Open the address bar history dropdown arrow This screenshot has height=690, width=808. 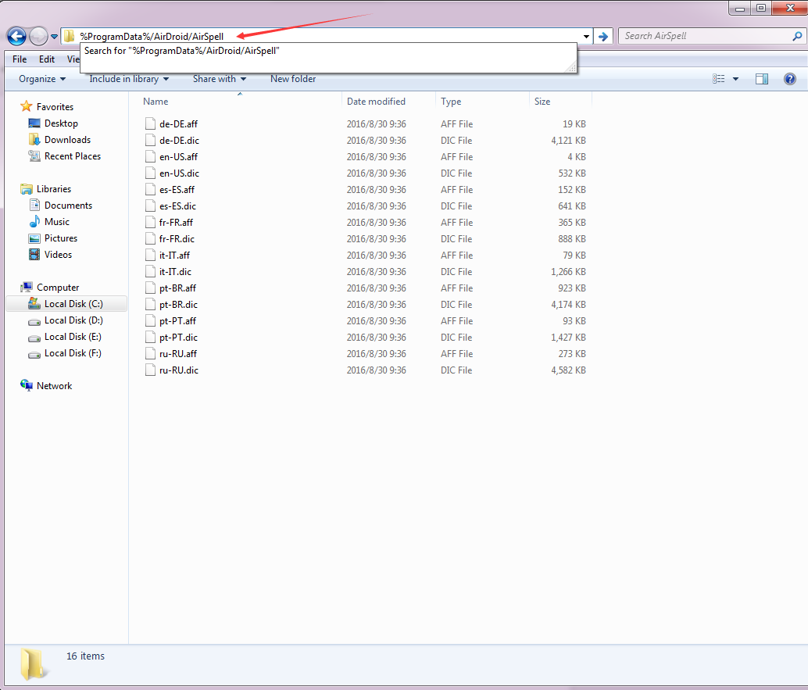point(586,37)
